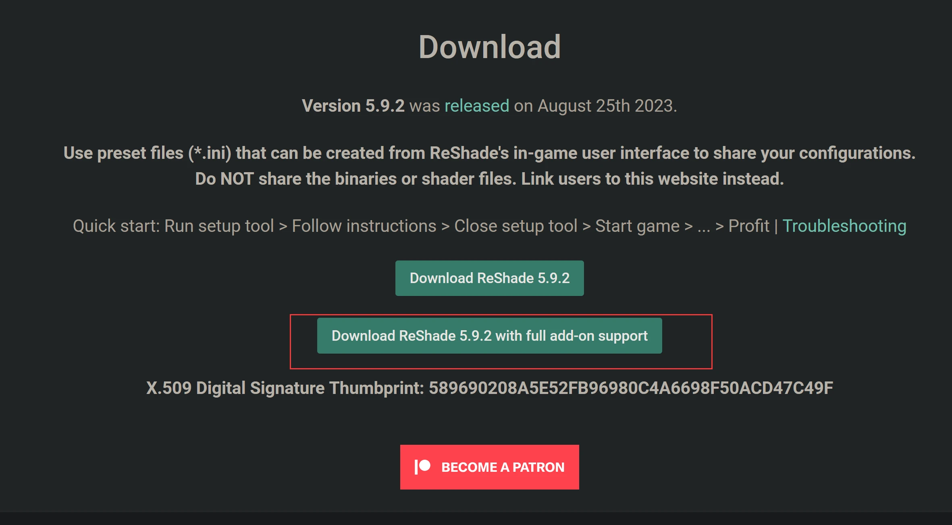Click the Patreon logo icon
The height and width of the screenshot is (525, 952).
click(422, 467)
